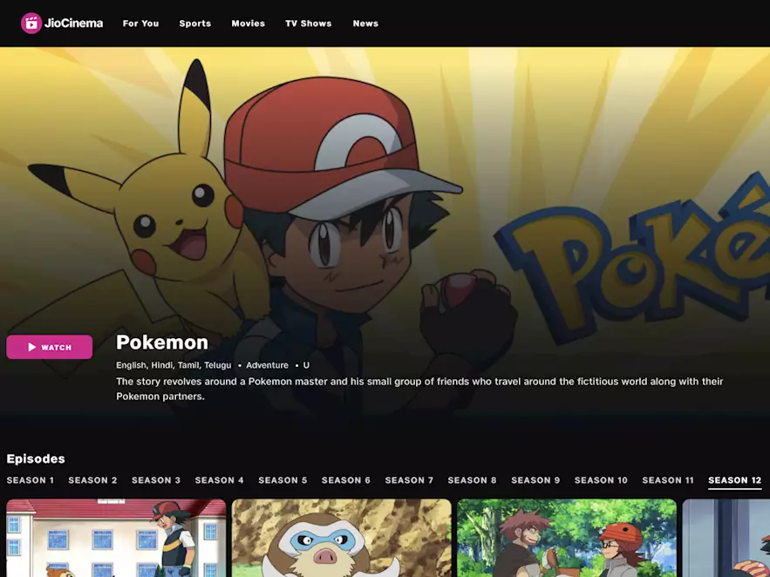The height and width of the screenshot is (577, 770).
Task: Select the Season 1 tab
Action: coord(30,479)
